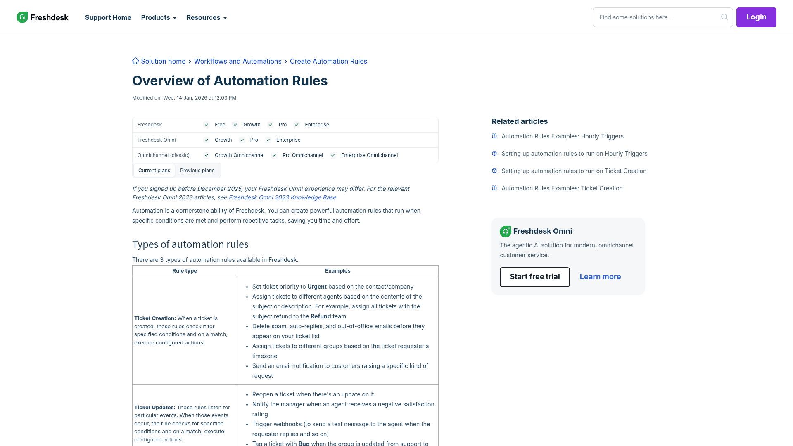Click the Rule type table header
Viewport: 793px width, 446px height.
(x=185, y=271)
